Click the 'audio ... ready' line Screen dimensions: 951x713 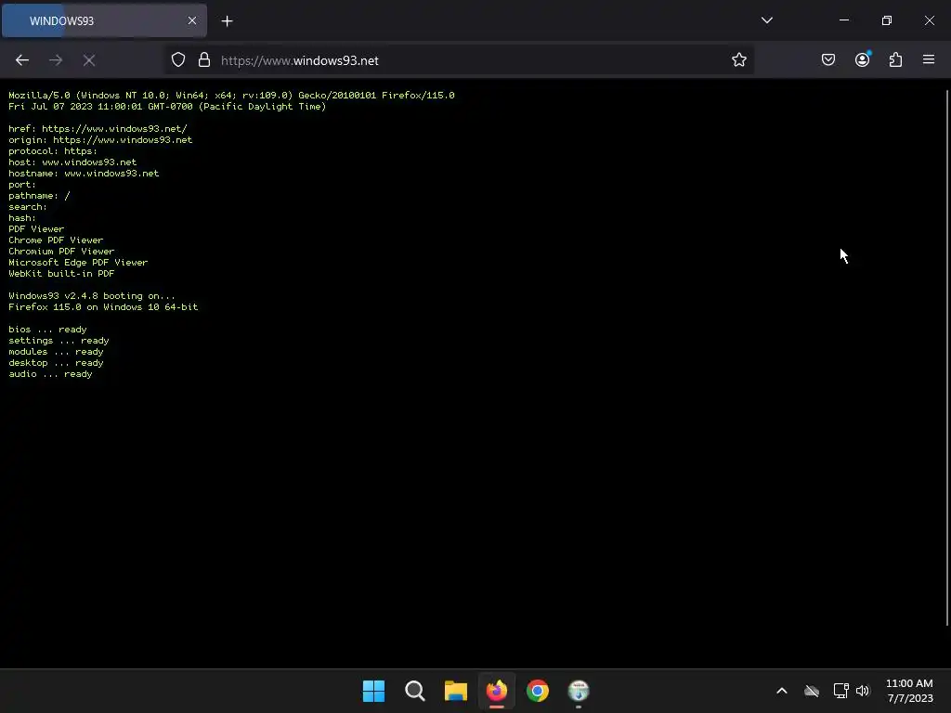(x=50, y=374)
